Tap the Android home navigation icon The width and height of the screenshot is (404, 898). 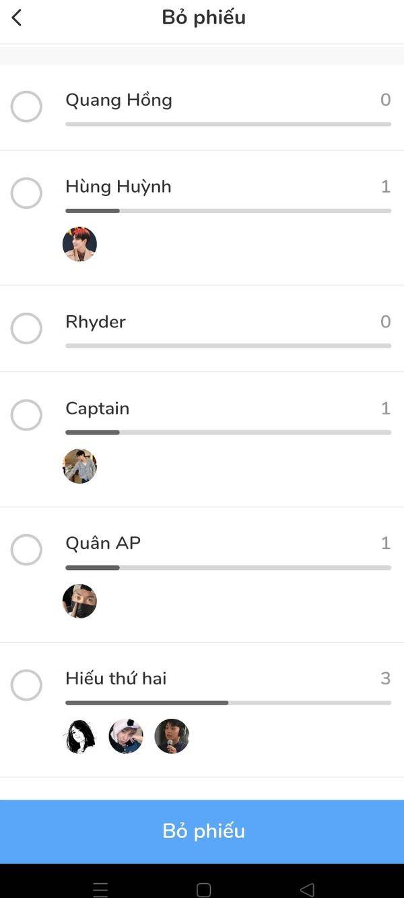203,889
